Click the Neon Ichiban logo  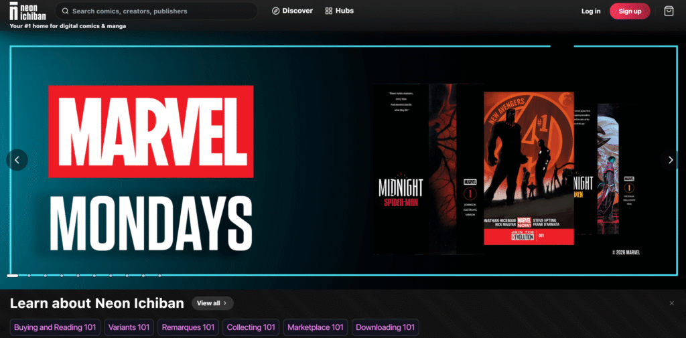coord(27,11)
